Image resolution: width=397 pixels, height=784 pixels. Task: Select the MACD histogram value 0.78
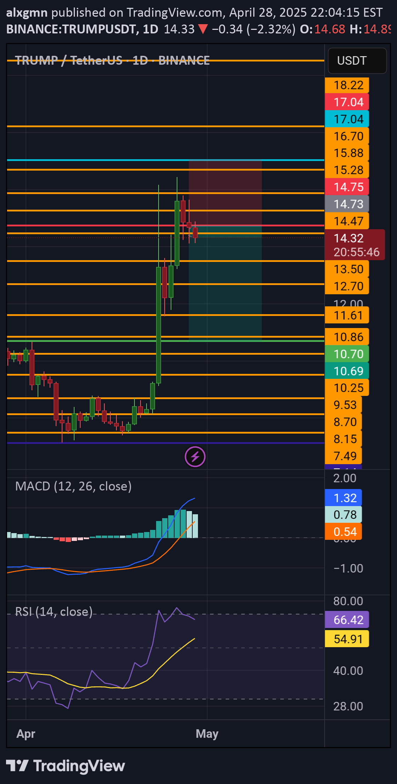click(x=343, y=515)
